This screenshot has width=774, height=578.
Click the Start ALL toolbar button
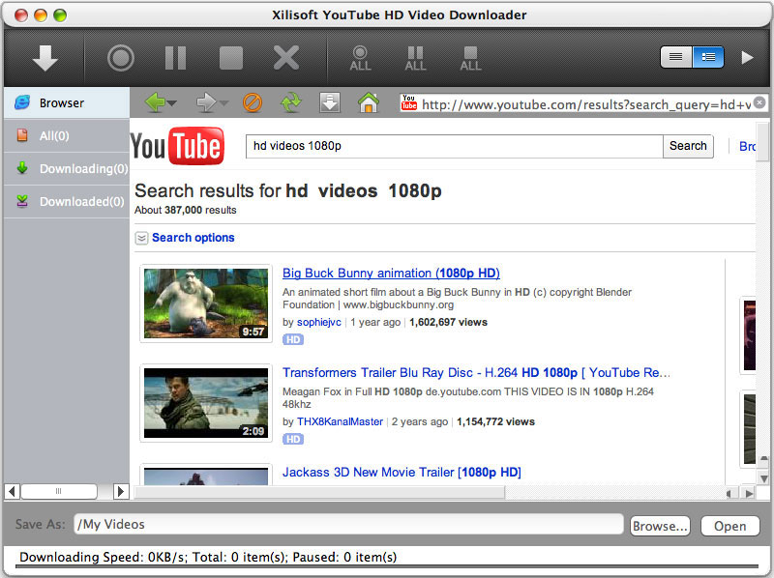point(360,58)
